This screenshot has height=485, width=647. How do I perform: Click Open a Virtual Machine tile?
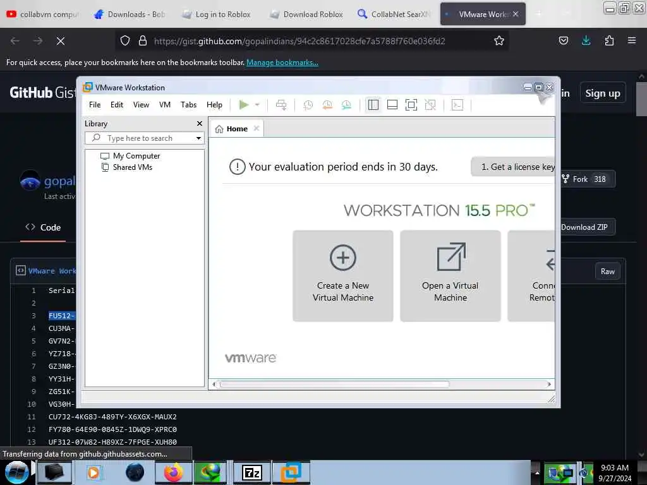(x=450, y=275)
